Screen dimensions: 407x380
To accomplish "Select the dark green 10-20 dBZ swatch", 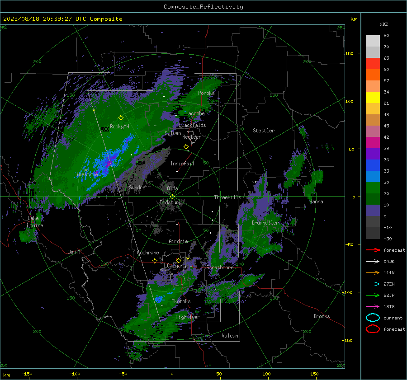I will (x=373, y=199).
